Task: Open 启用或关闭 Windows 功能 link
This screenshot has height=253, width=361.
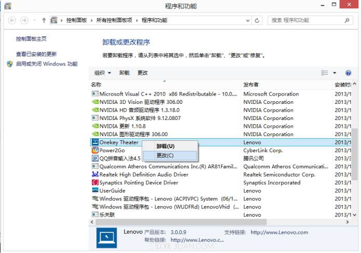Action: tap(46, 64)
